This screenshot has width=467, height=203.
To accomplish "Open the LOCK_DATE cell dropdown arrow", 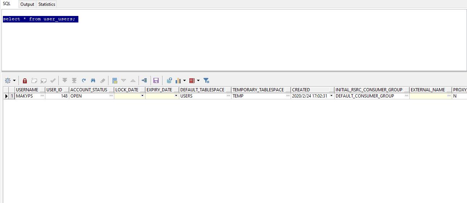I will (142, 96).
